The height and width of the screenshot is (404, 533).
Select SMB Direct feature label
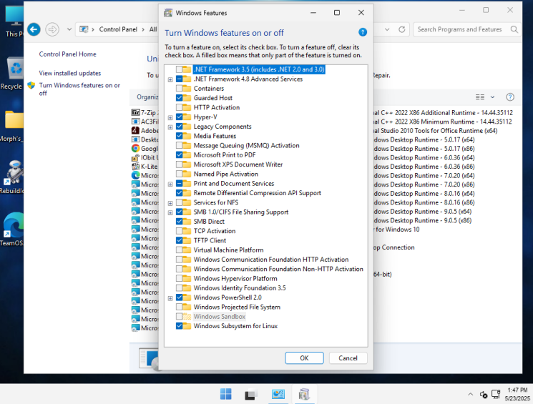pos(209,221)
